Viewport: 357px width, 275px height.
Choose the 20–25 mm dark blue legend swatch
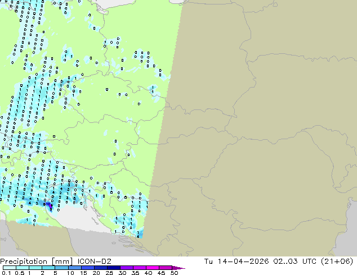pyautogui.click(x=100, y=268)
